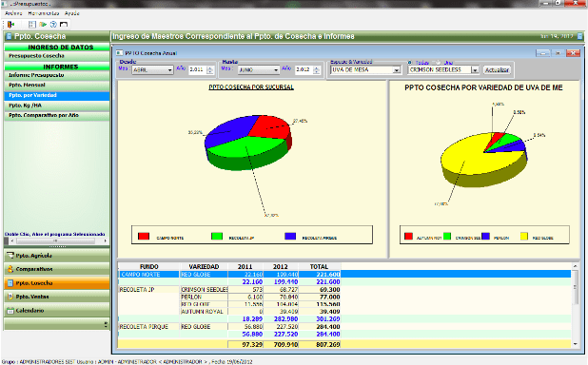Screen dimensions: 588x365
Task: Click yellow RED GLOBE legend swatch
Action: [524, 236]
